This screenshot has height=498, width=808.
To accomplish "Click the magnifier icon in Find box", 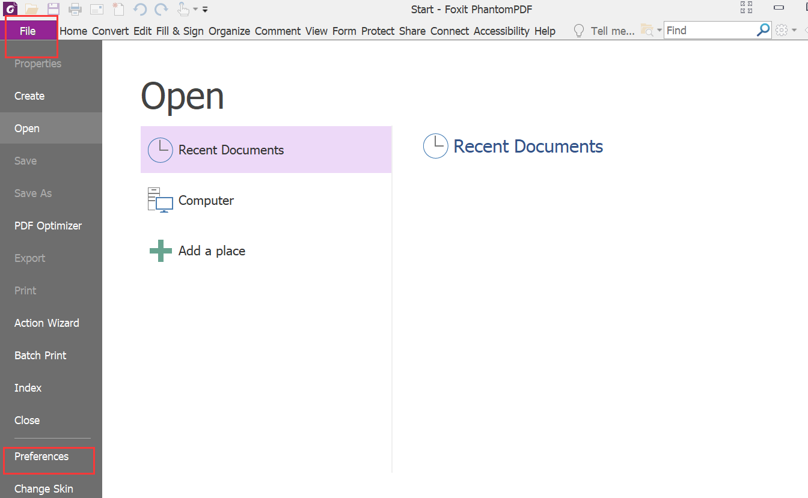I will (x=763, y=30).
